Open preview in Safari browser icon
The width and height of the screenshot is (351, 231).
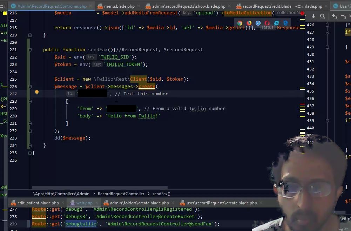(258, 23)
